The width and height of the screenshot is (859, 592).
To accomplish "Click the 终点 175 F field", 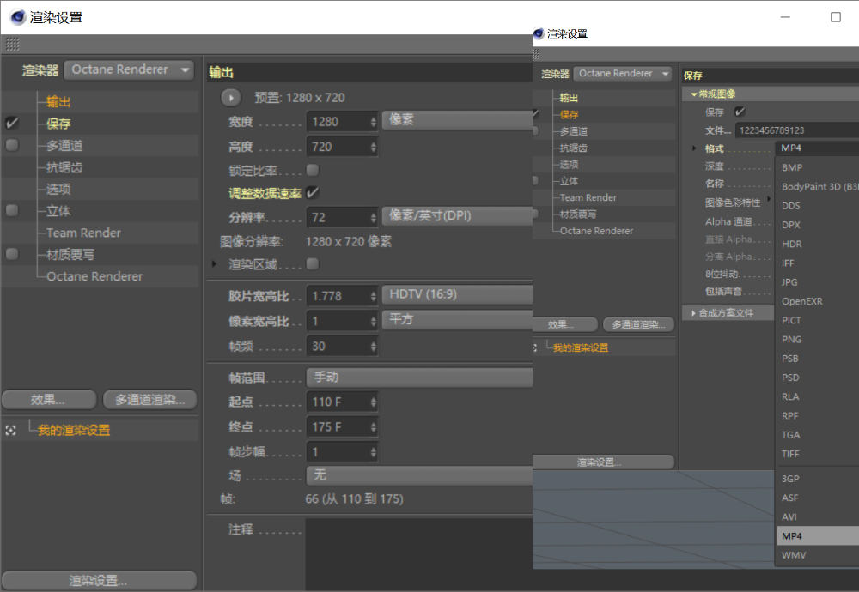I will 342,426.
